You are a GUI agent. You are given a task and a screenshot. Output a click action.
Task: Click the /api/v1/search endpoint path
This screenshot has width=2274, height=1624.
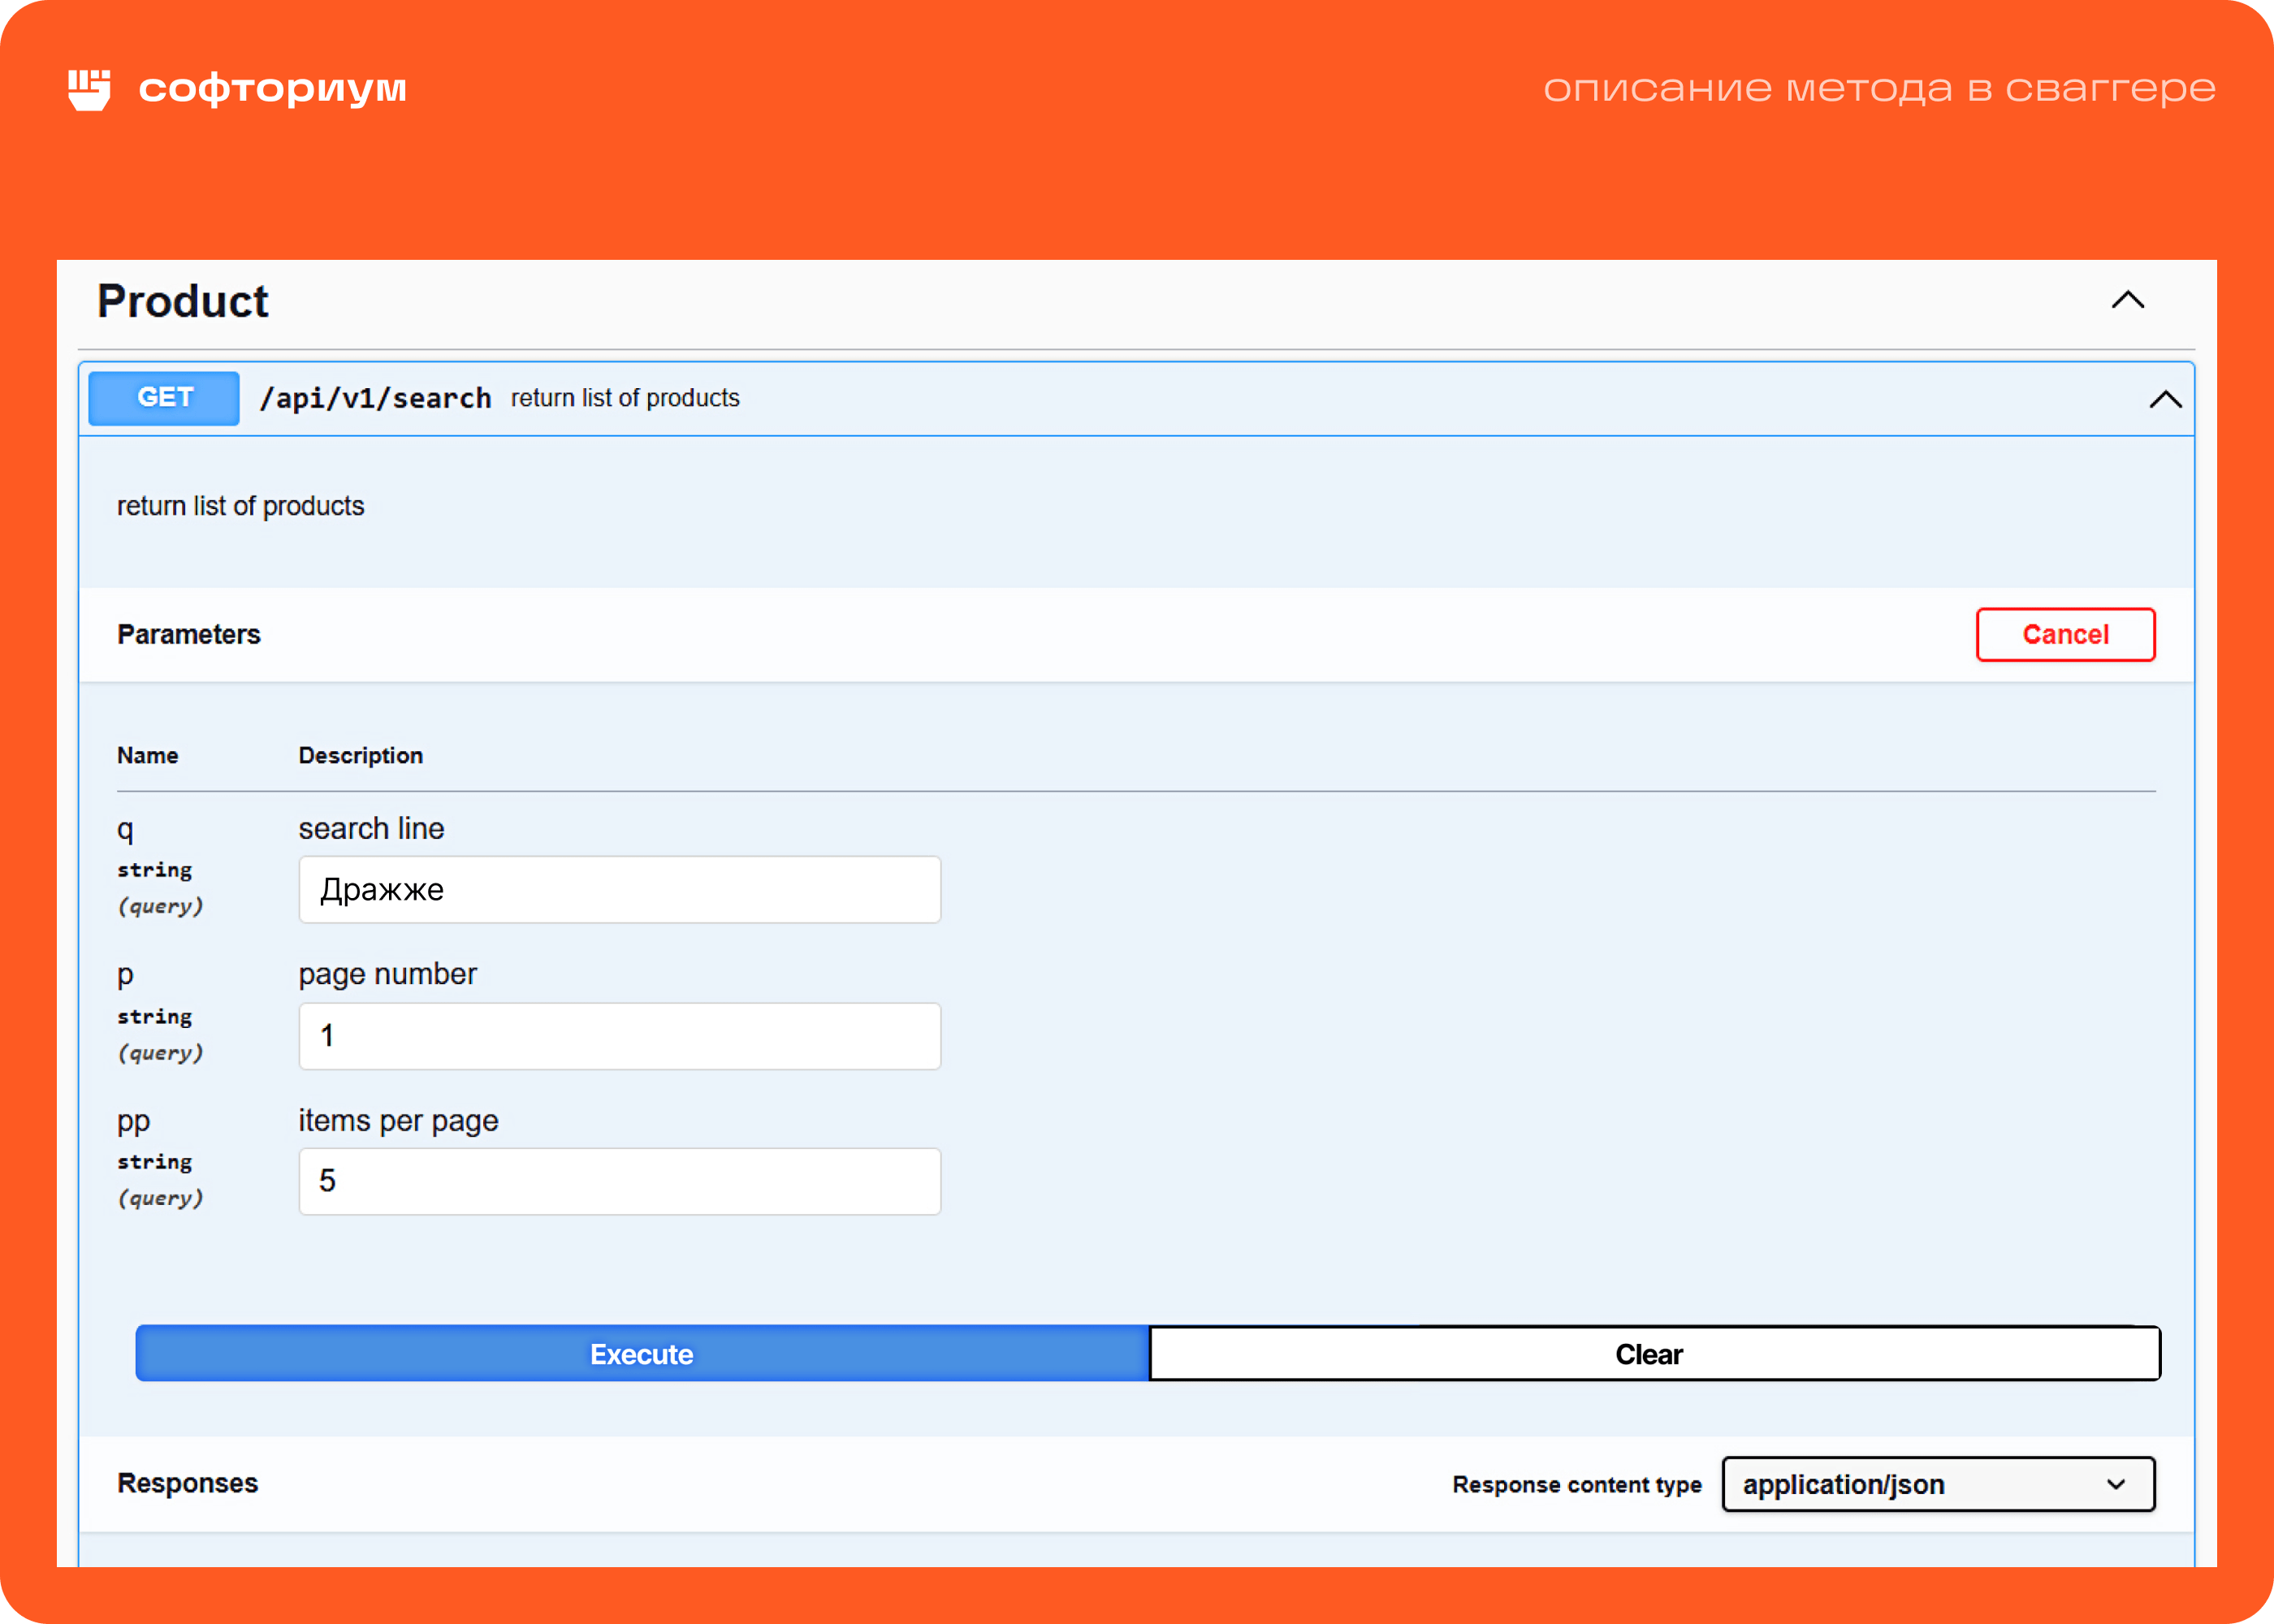click(375, 399)
